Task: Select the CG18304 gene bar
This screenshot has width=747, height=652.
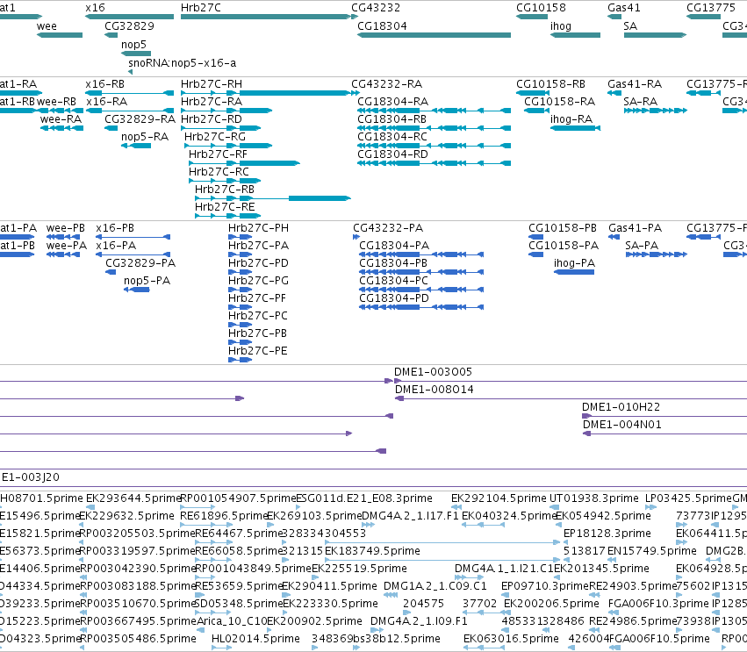Action: pyautogui.click(x=434, y=35)
